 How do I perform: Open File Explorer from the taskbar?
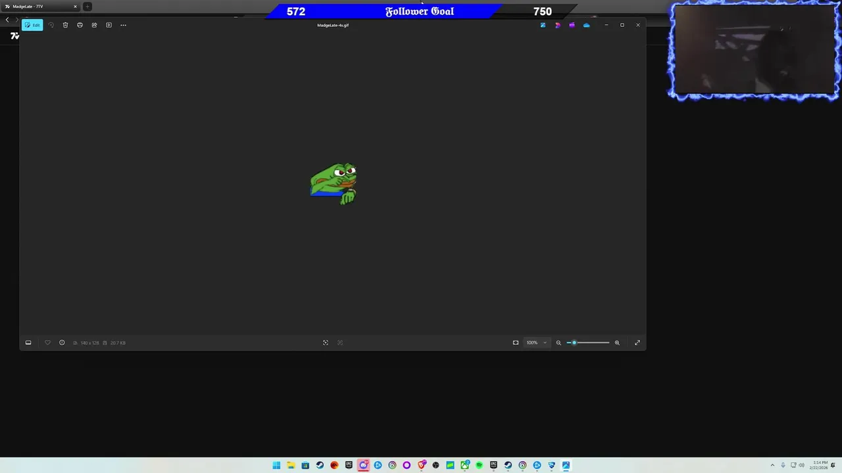click(x=291, y=465)
